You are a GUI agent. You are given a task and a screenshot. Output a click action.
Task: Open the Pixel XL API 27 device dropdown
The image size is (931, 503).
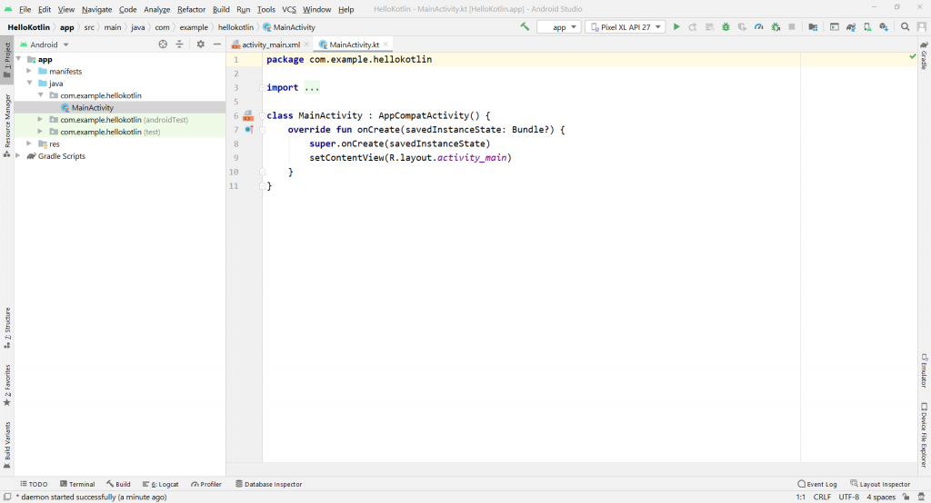[626, 27]
